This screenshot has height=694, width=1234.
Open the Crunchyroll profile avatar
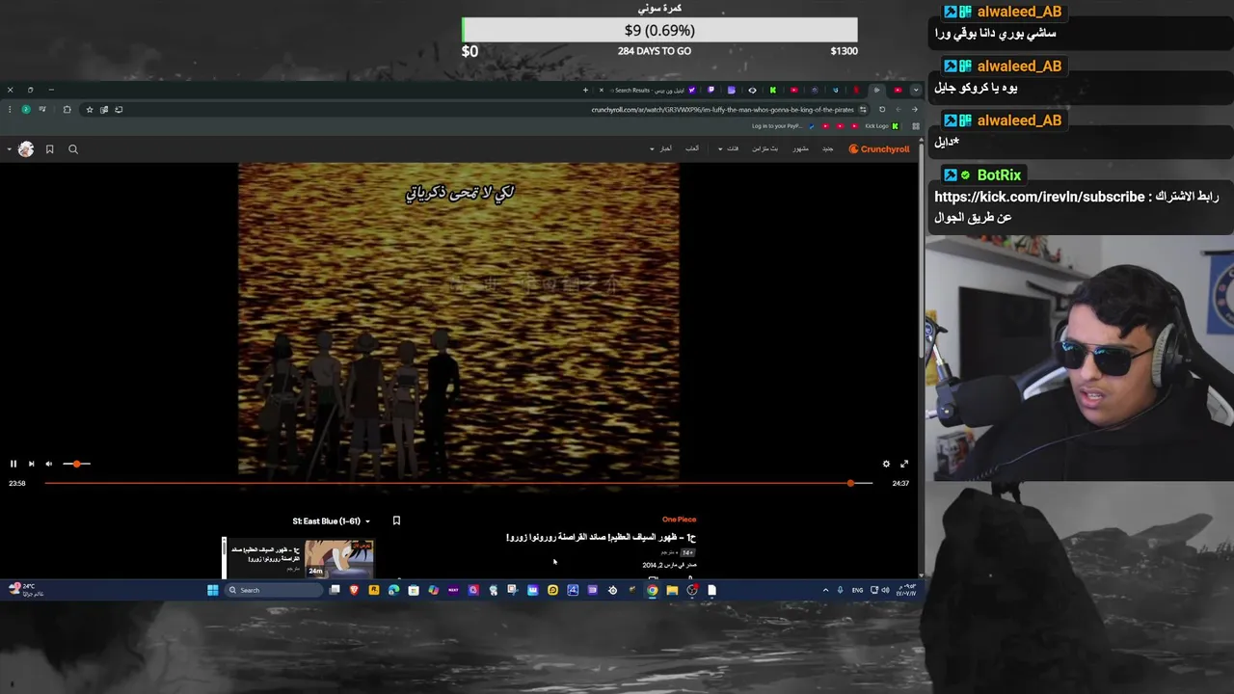click(x=26, y=149)
